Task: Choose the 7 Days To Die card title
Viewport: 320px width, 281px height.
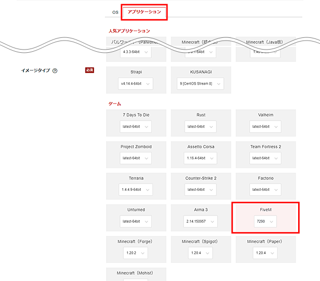Action: click(136, 115)
